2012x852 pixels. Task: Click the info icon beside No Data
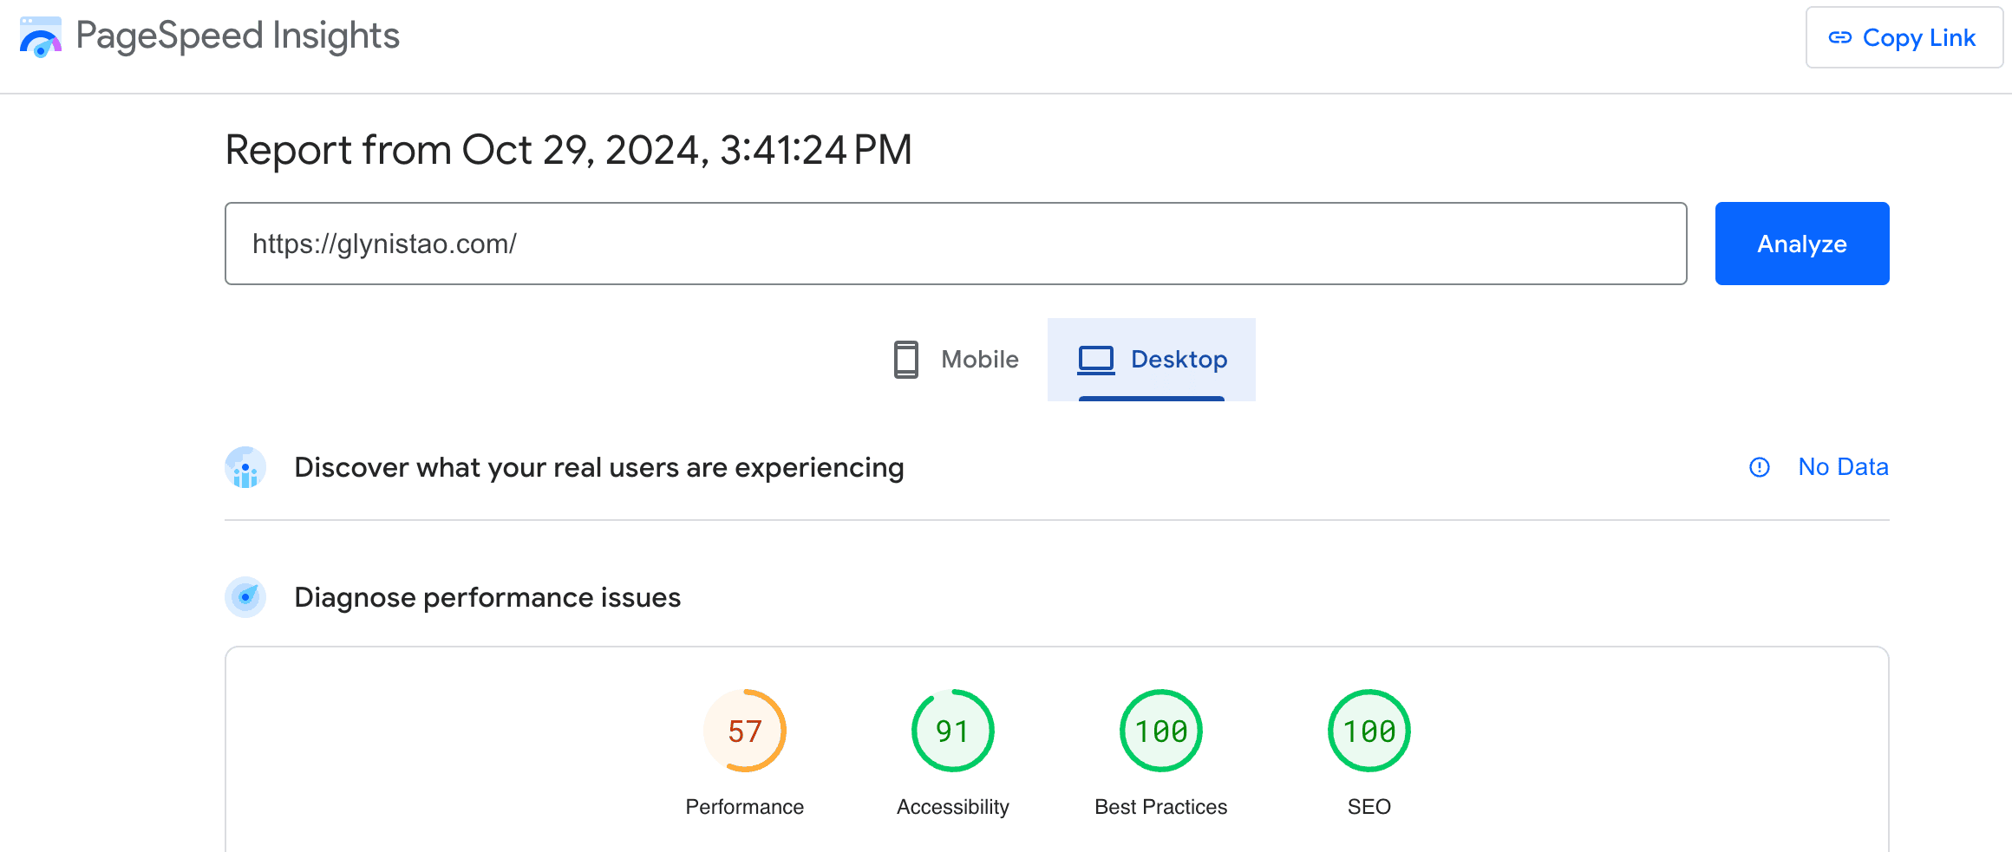tap(1760, 467)
